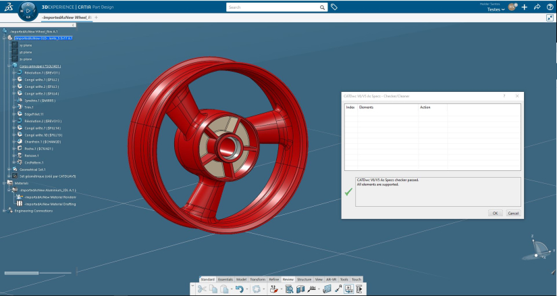Viewport: 557px width, 296px height.
Task: Toggle the xy plane visibility box
Action: click(x=14, y=45)
